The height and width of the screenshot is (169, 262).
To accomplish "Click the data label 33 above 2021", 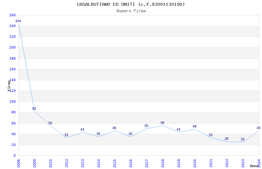I will tap(211, 135).
